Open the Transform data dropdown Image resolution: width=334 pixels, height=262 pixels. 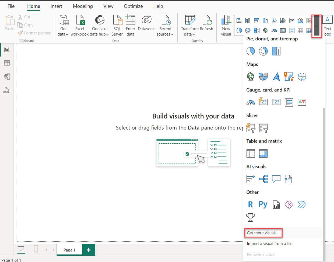coord(189,26)
